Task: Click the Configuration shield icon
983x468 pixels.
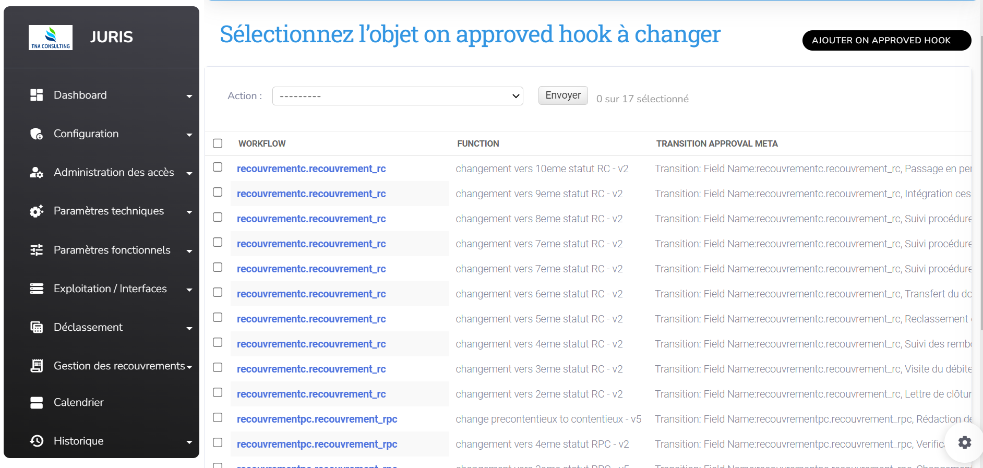Action: click(37, 134)
